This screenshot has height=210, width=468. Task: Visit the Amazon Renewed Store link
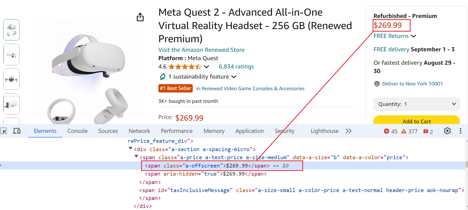201,50
